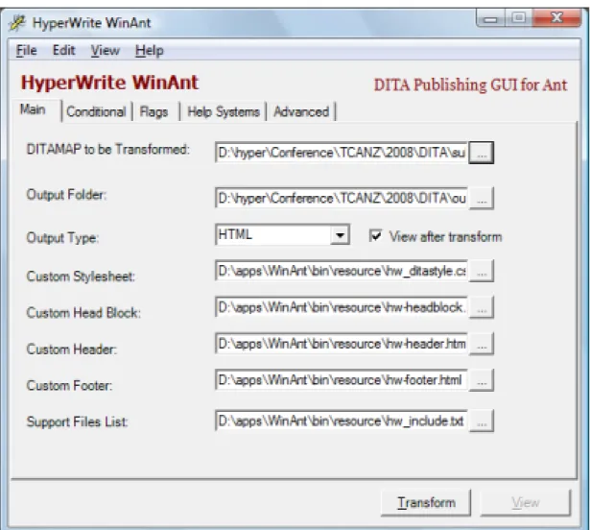Screen dimensions: 590x530
Task: Click the 'DITAMAP to be Transformed:' label
Action: [108, 150]
